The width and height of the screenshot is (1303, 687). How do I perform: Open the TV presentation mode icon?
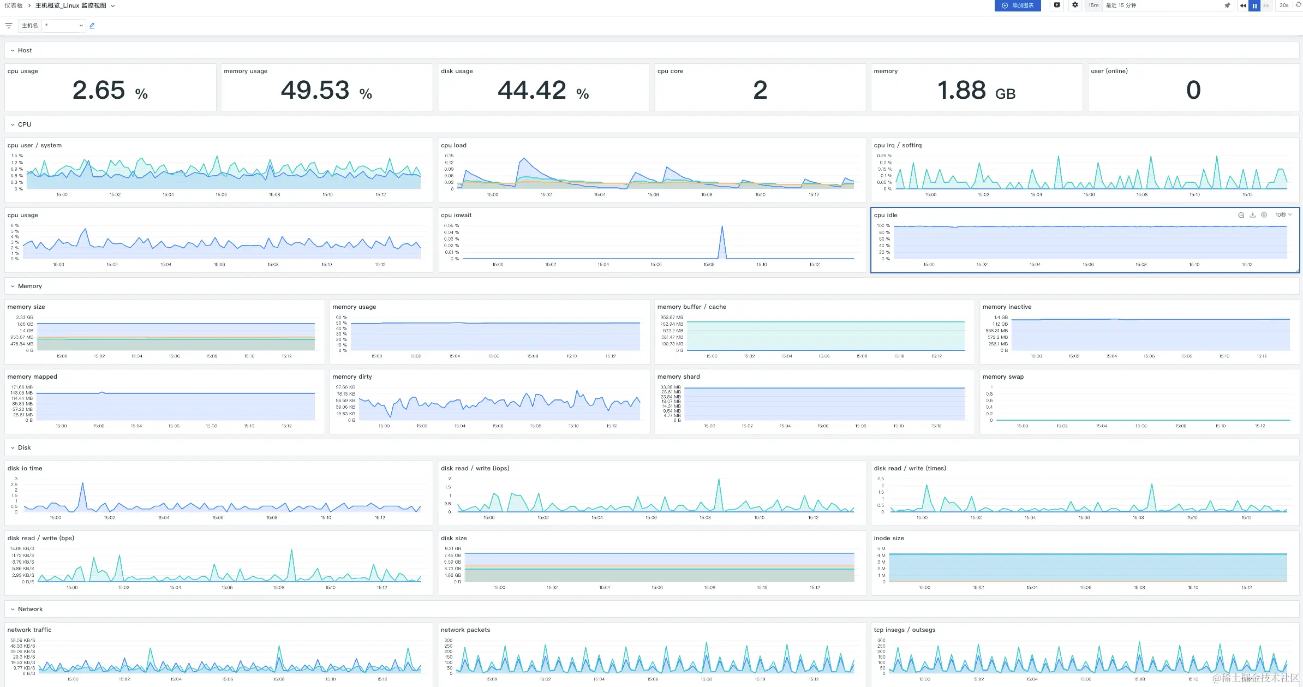click(x=1057, y=5)
